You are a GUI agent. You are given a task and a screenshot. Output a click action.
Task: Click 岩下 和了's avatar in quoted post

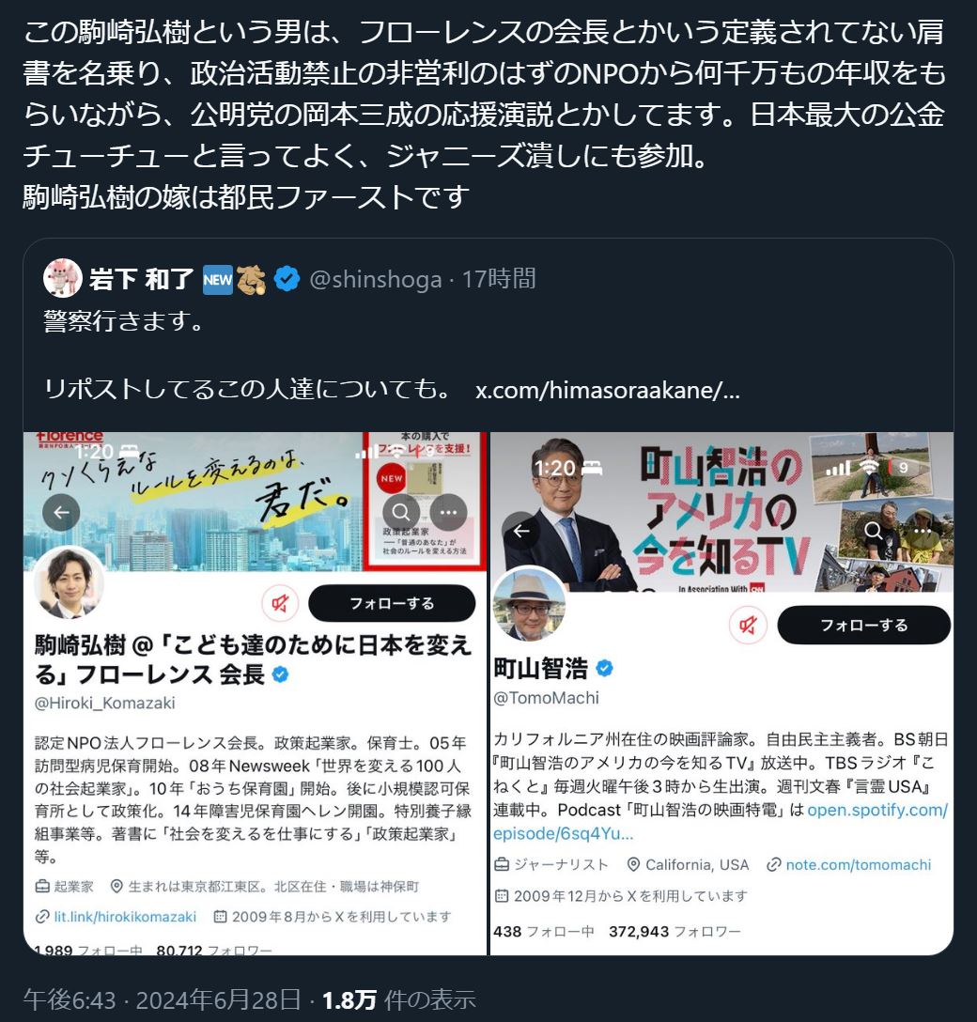point(63,278)
